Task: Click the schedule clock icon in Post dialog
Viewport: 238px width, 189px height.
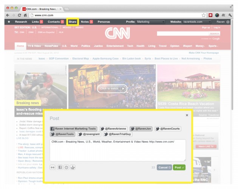Action: tap(66, 167)
